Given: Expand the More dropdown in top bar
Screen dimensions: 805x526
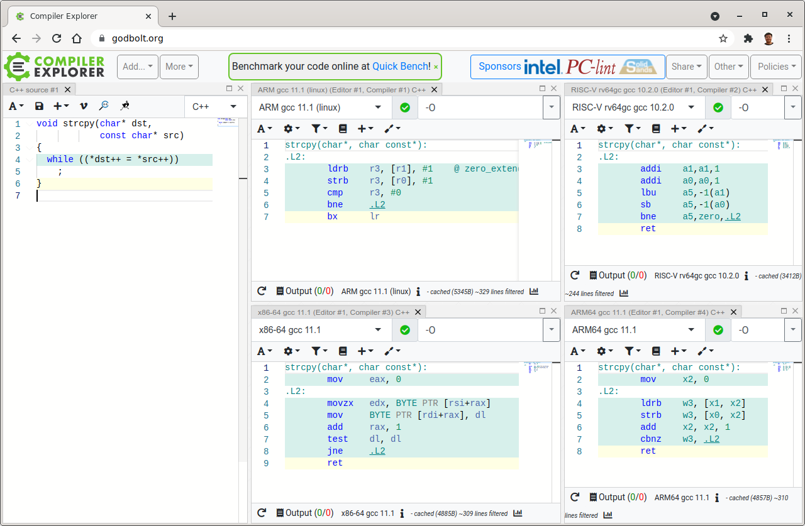Looking at the screenshot, I should coord(179,67).
